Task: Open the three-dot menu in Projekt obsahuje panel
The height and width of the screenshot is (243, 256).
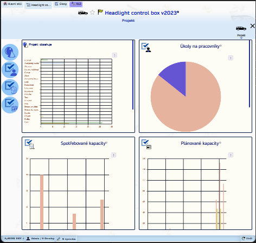Action: 114,55
